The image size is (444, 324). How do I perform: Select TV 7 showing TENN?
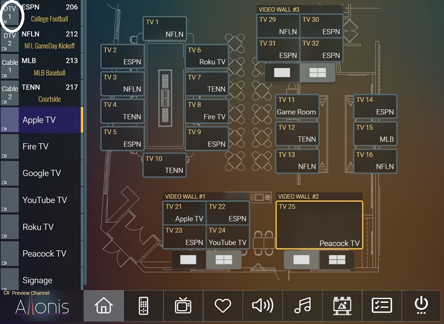206,83
